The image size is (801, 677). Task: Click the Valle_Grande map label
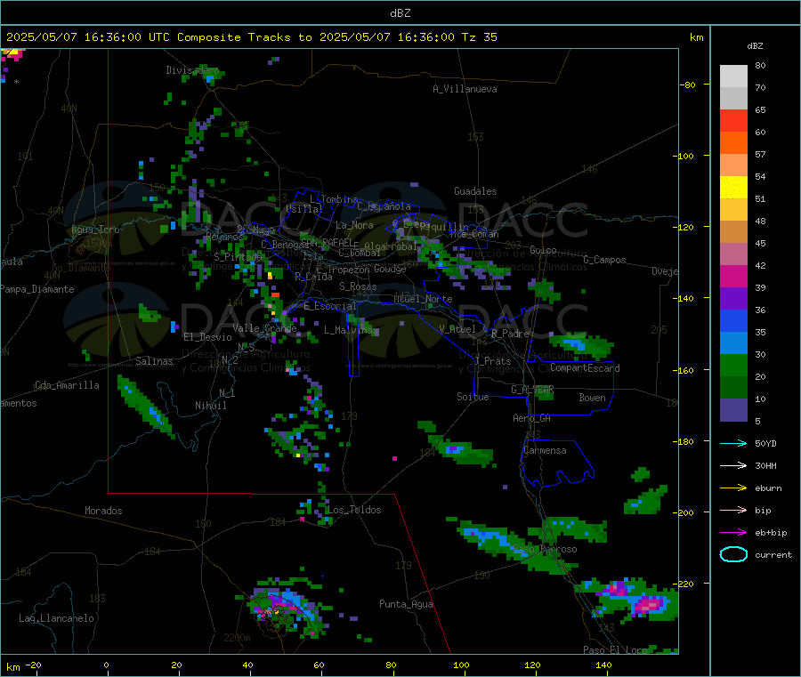264,328
